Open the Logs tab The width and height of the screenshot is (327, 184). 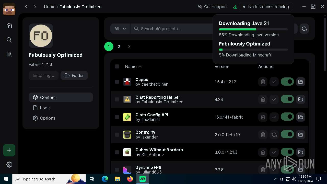pos(61,108)
